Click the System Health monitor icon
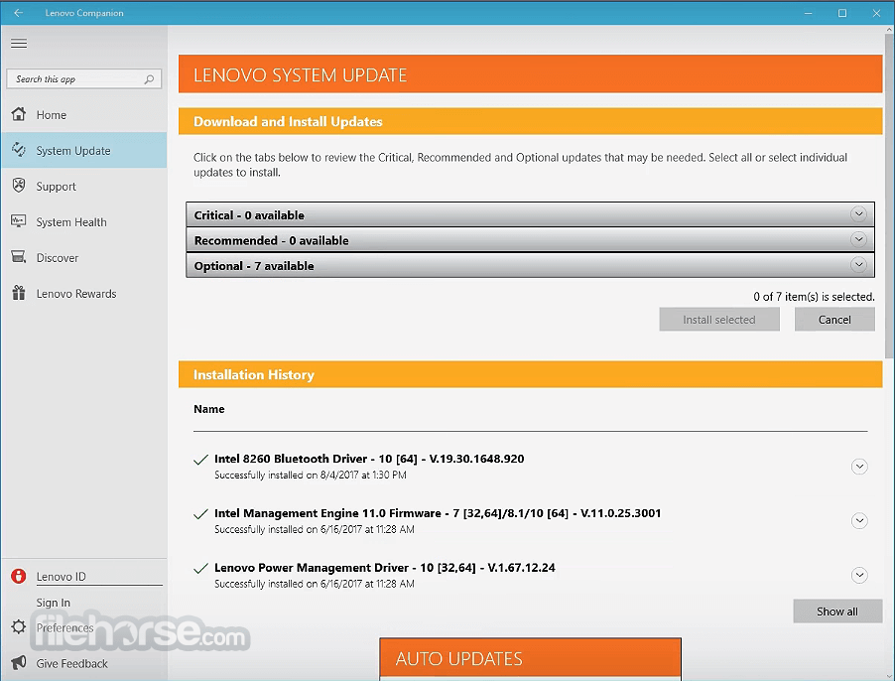This screenshot has width=895, height=681. 19,221
